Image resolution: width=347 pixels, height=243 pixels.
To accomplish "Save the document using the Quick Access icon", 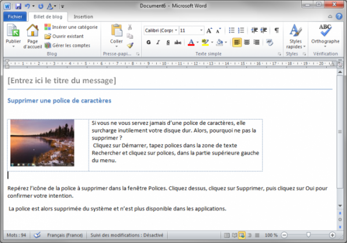I will pyautogui.click(x=18, y=5).
